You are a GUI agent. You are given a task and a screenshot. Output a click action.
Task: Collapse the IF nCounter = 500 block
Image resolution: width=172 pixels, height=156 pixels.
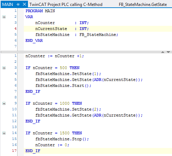click(4, 68)
